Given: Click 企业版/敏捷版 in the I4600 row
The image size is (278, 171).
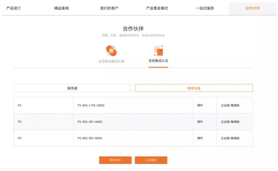Looking at the screenshot, I should (x=235, y=122).
